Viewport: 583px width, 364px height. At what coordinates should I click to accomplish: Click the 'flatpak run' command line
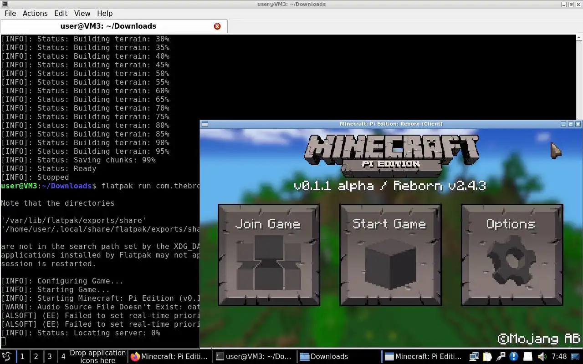click(x=100, y=186)
